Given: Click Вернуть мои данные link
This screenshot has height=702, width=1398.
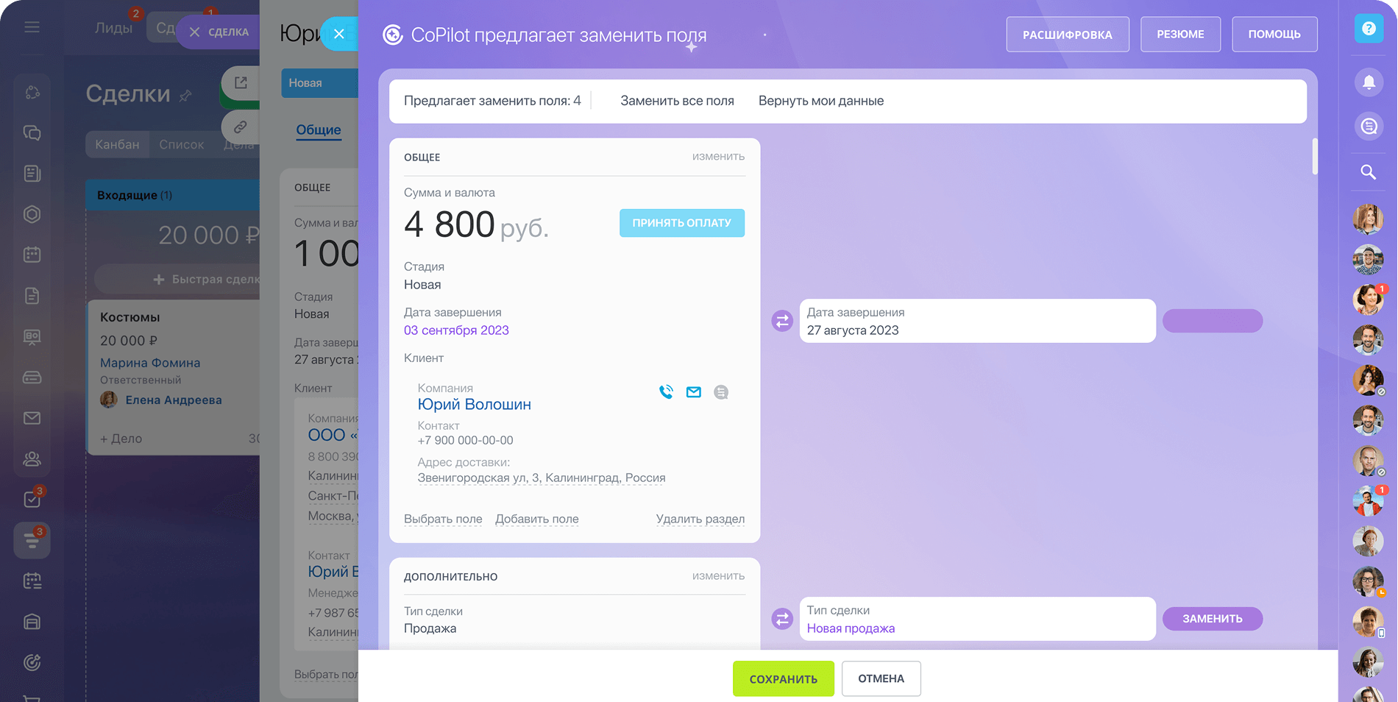Looking at the screenshot, I should pos(820,101).
